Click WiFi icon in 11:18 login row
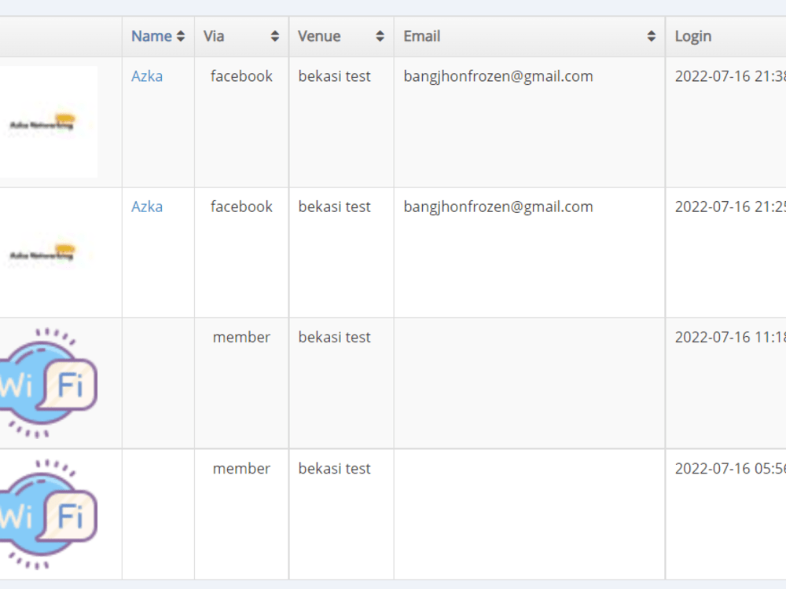The width and height of the screenshot is (786, 589). point(48,383)
